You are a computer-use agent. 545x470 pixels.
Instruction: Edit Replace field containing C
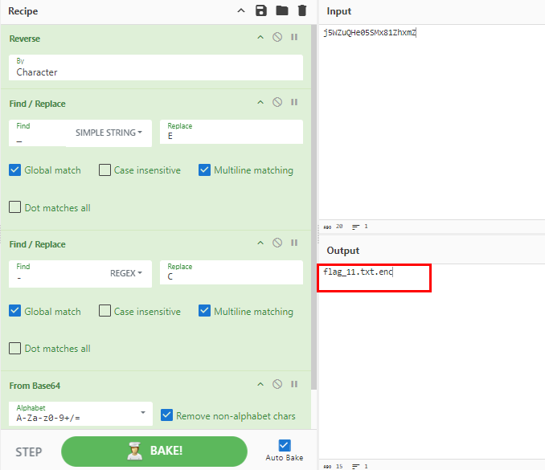pos(232,272)
